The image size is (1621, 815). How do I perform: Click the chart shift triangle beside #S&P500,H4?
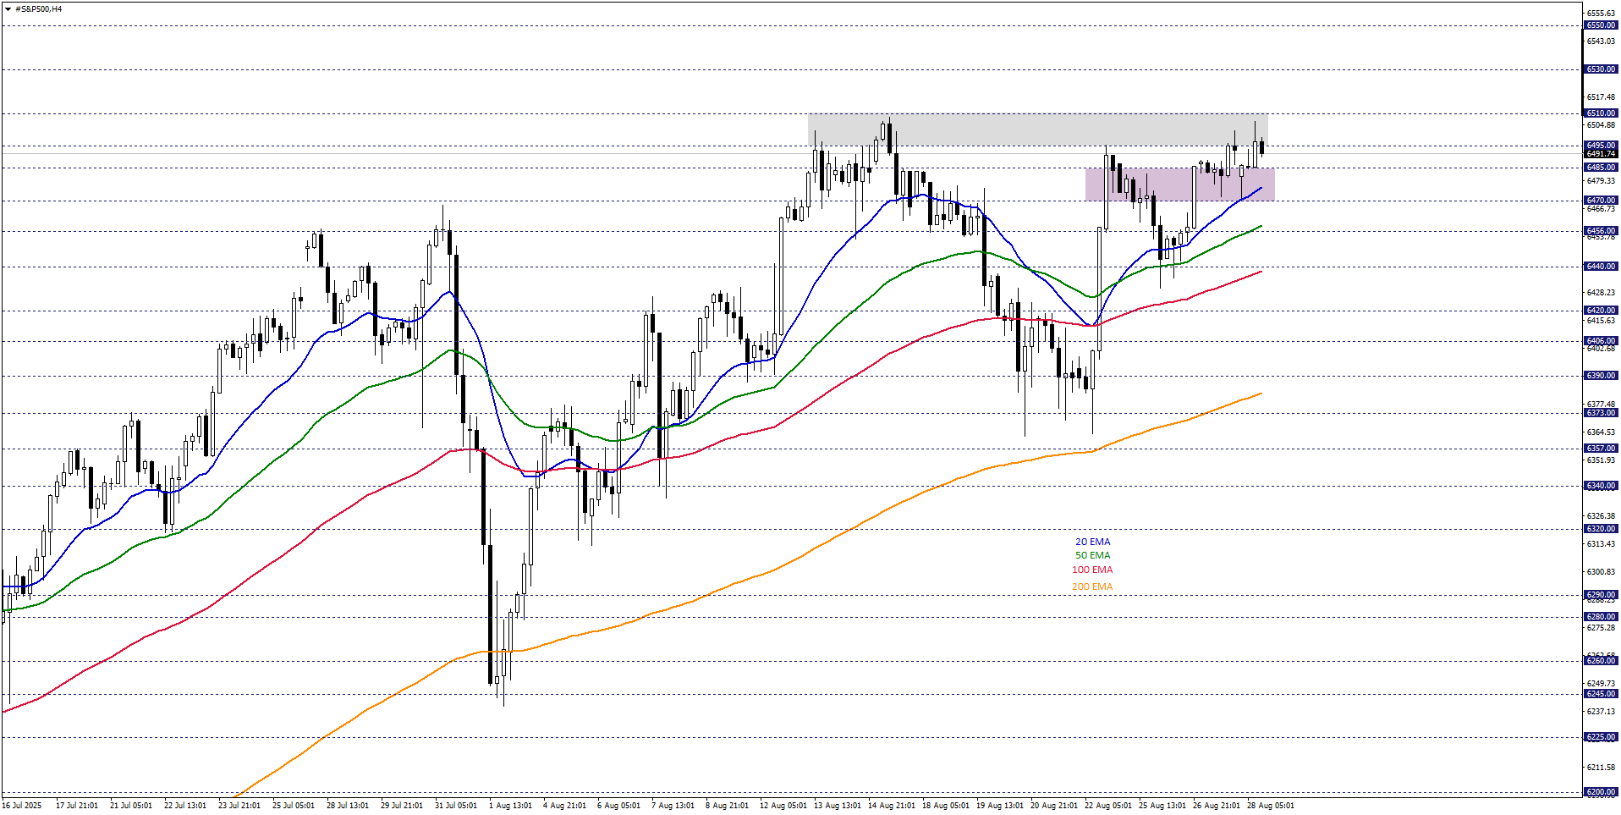click(8, 9)
